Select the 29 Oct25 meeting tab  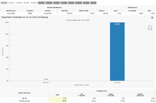click(26, 3)
